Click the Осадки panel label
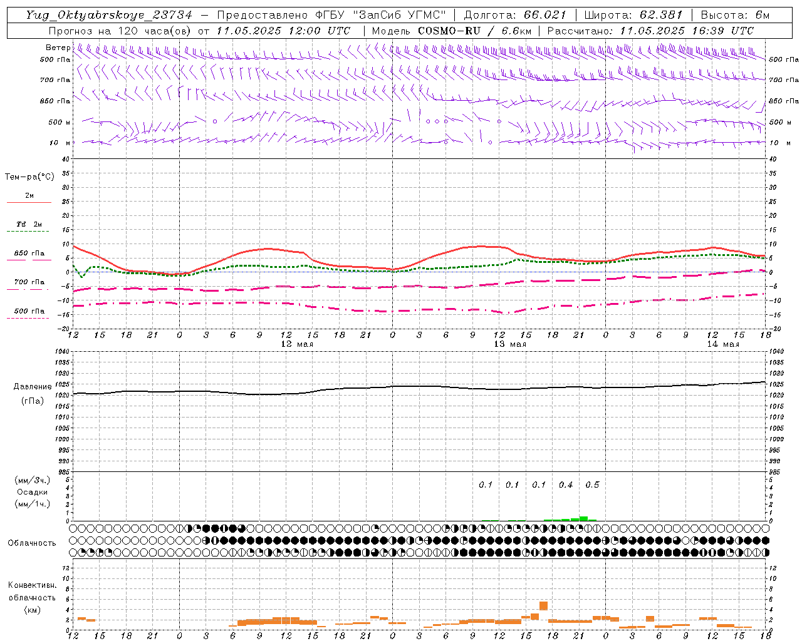The width and height of the screenshot is (802, 641). tap(33, 492)
